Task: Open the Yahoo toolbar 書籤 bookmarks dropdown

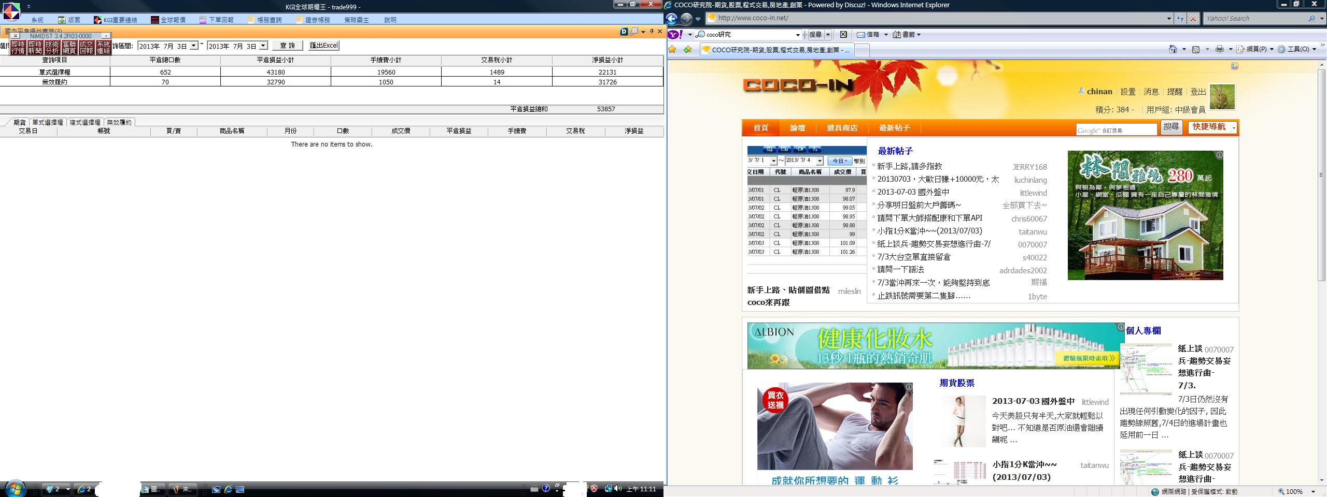Action: [x=907, y=35]
